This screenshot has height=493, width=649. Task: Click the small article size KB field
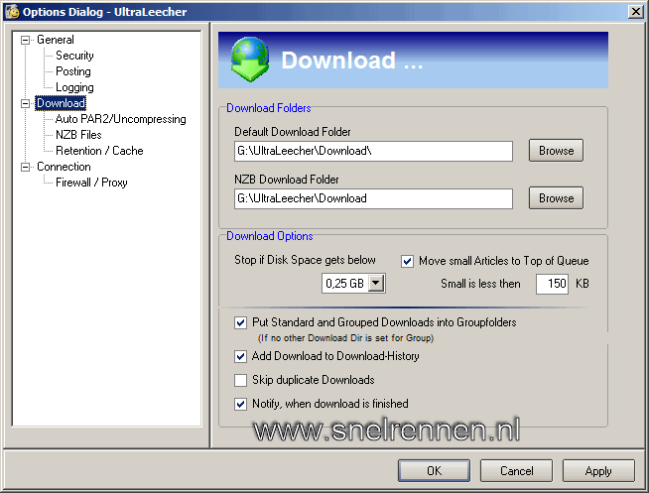tap(552, 284)
